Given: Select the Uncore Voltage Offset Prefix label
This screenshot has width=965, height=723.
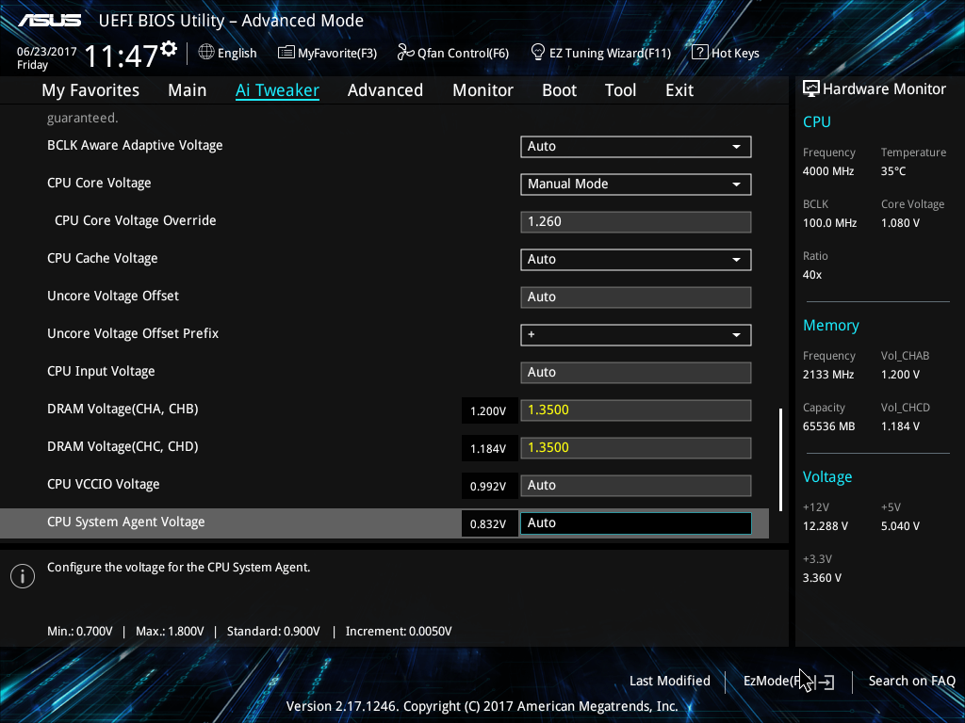Looking at the screenshot, I should (133, 333).
